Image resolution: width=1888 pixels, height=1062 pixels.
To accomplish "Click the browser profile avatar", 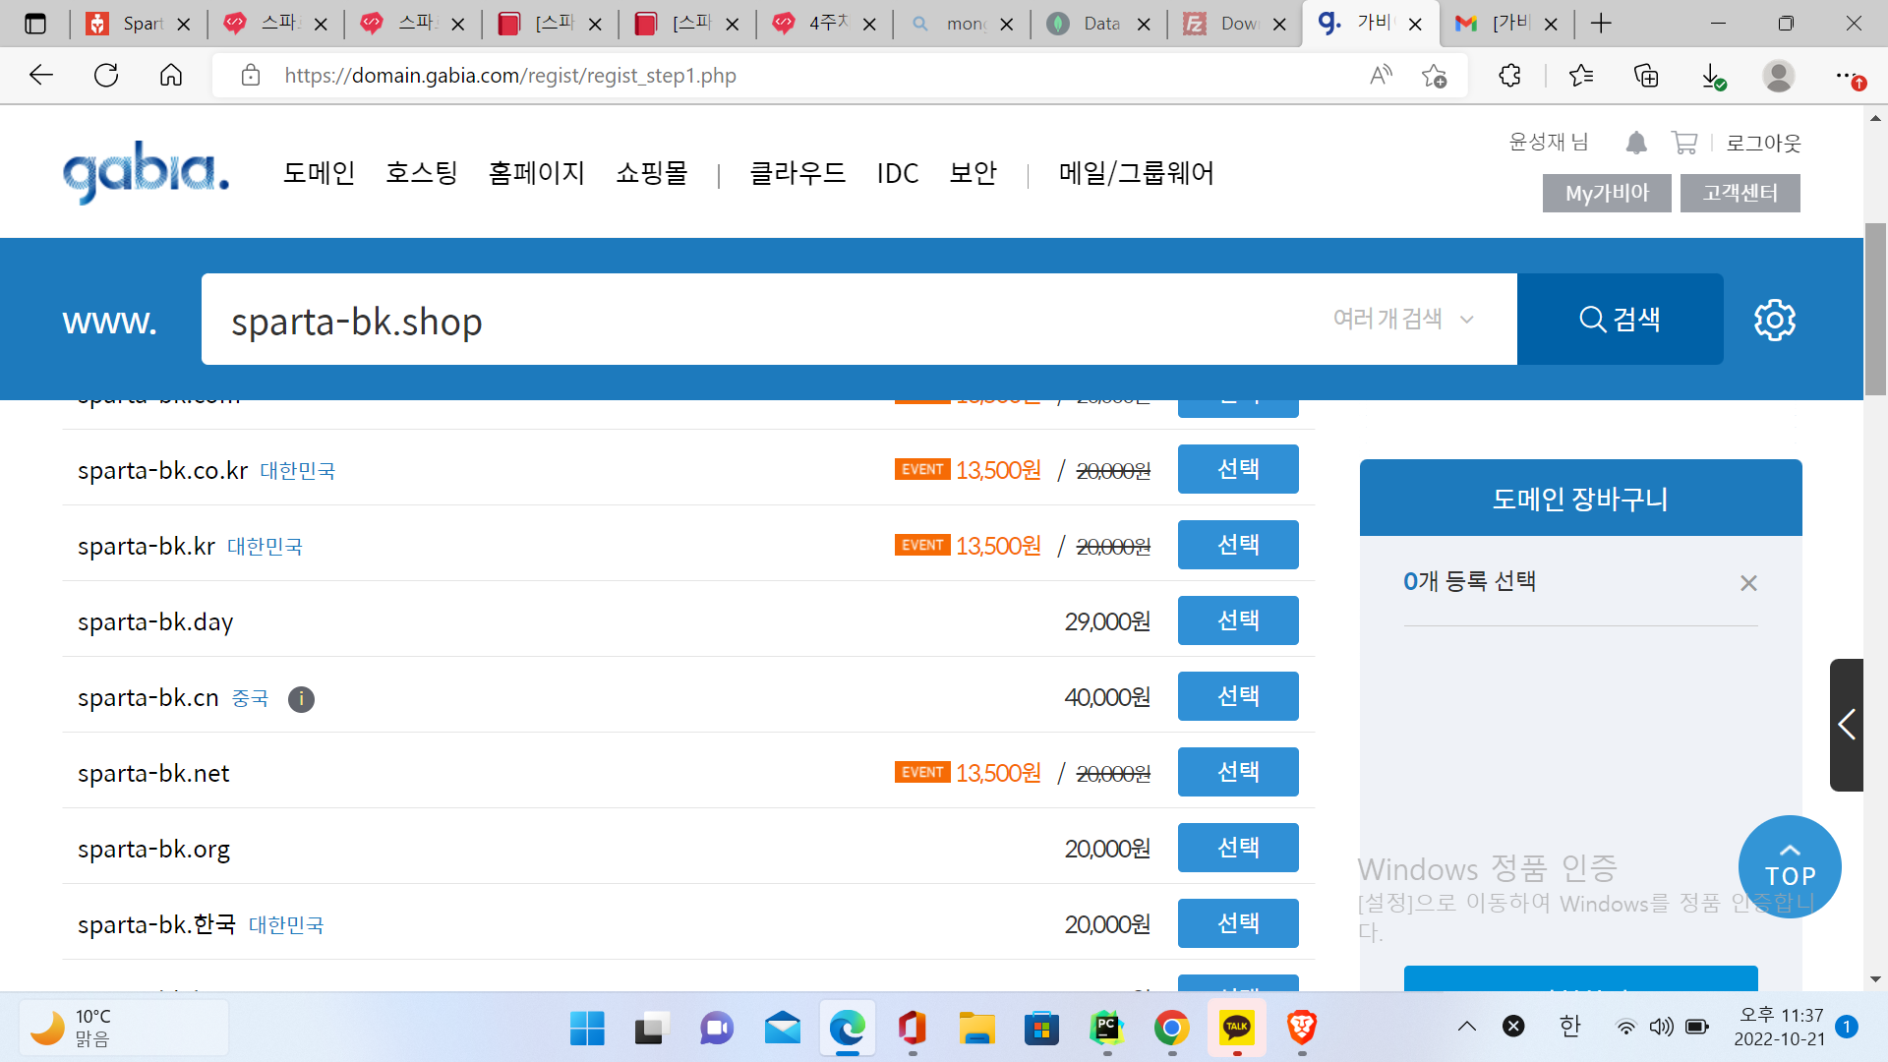I will [x=1778, y=76].
